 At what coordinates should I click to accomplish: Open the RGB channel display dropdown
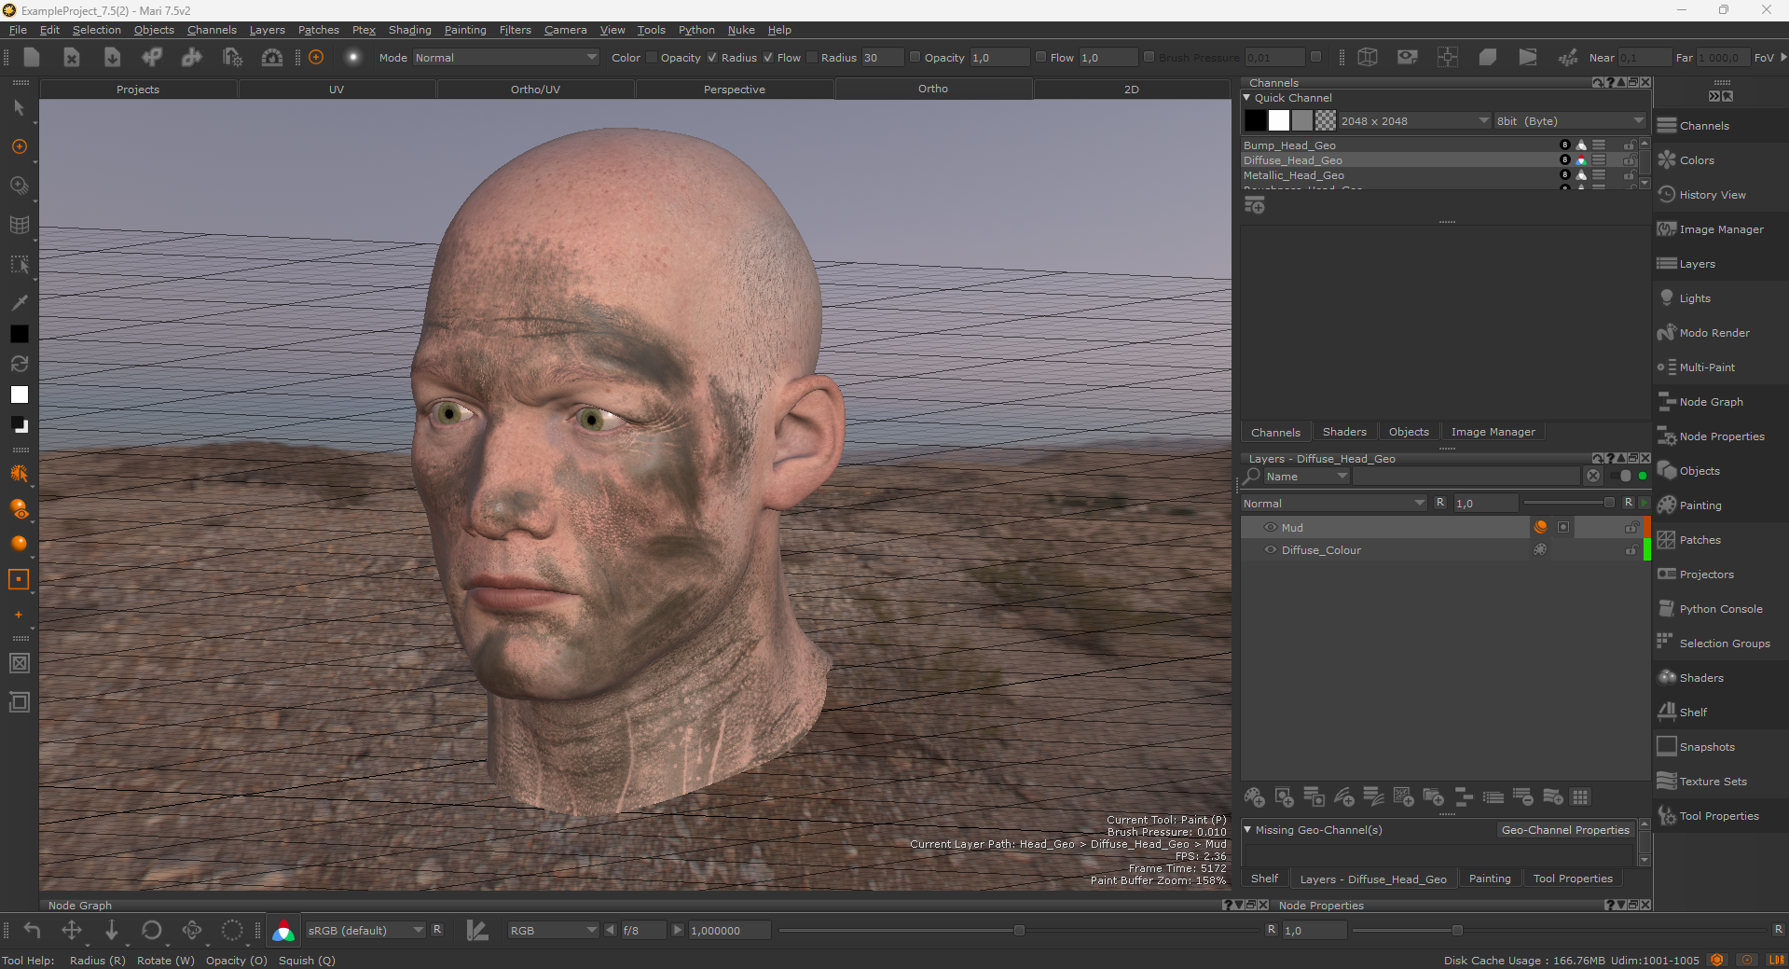[x=553, y=930]
